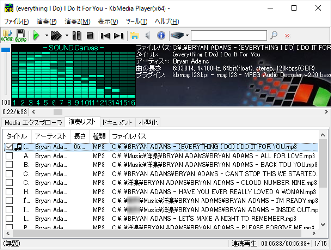Uncheck the (EVERYTHING I DO) I DO IT FOR YOU row
The height and width of the screenshot is (250, 331).
(x=9, y=147)
